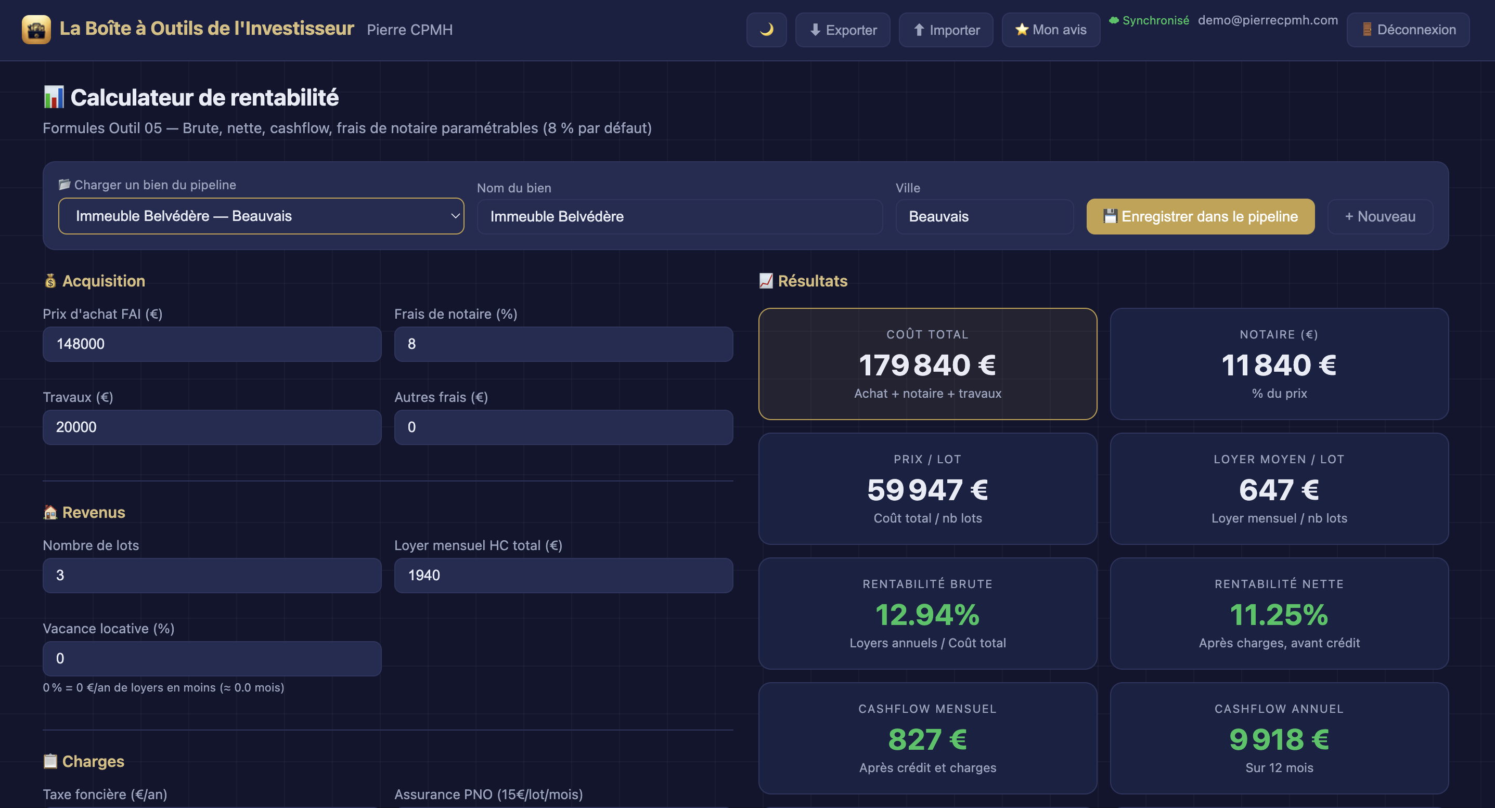Screen dimensions: 1495x808
Task: Click the demo@pierrecpmh.com account email
Action: click(x=1268, y=20)
